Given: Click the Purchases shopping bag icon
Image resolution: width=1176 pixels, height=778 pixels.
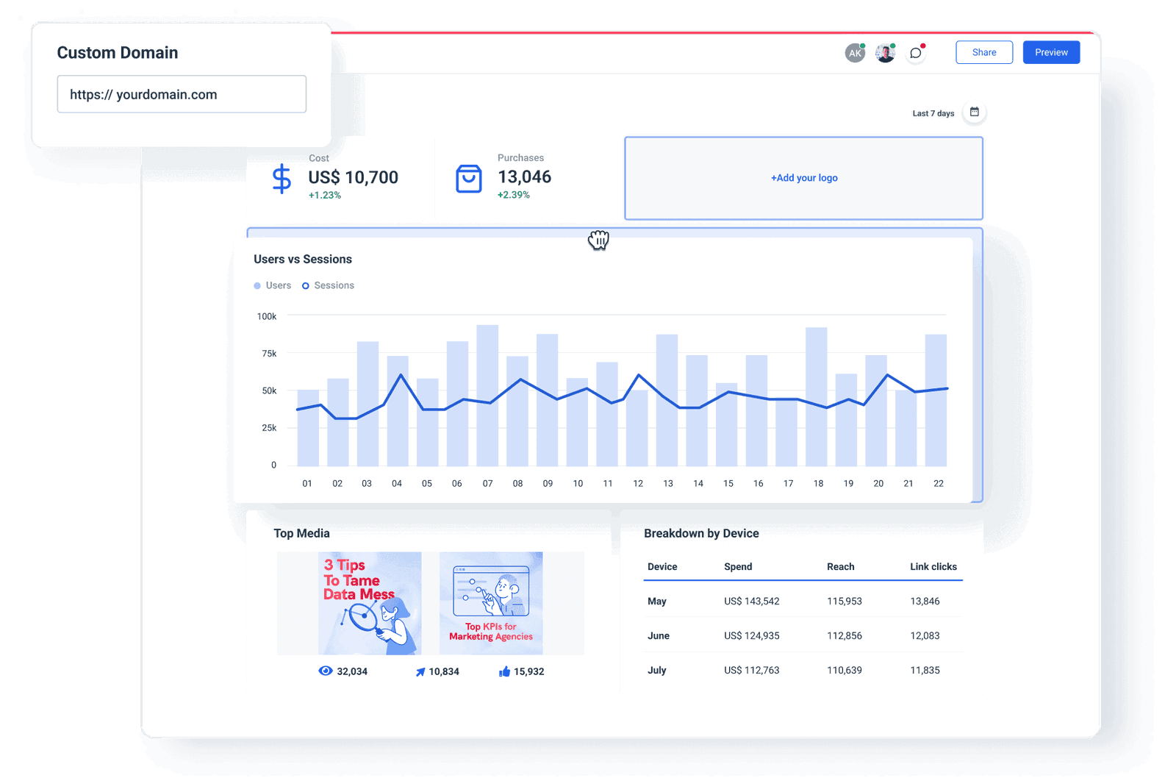Looking at the screenshot, I should [x=470, y=177].
